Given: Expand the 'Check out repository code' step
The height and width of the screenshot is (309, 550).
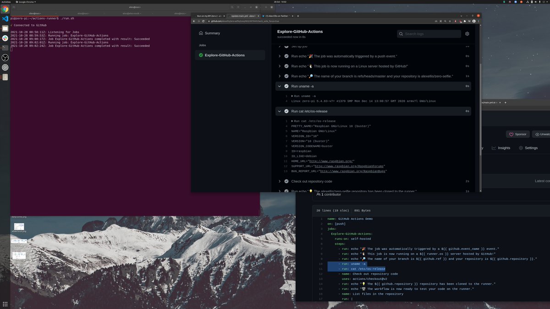Looking at the screenshot, I should click(x=373, y=181).
